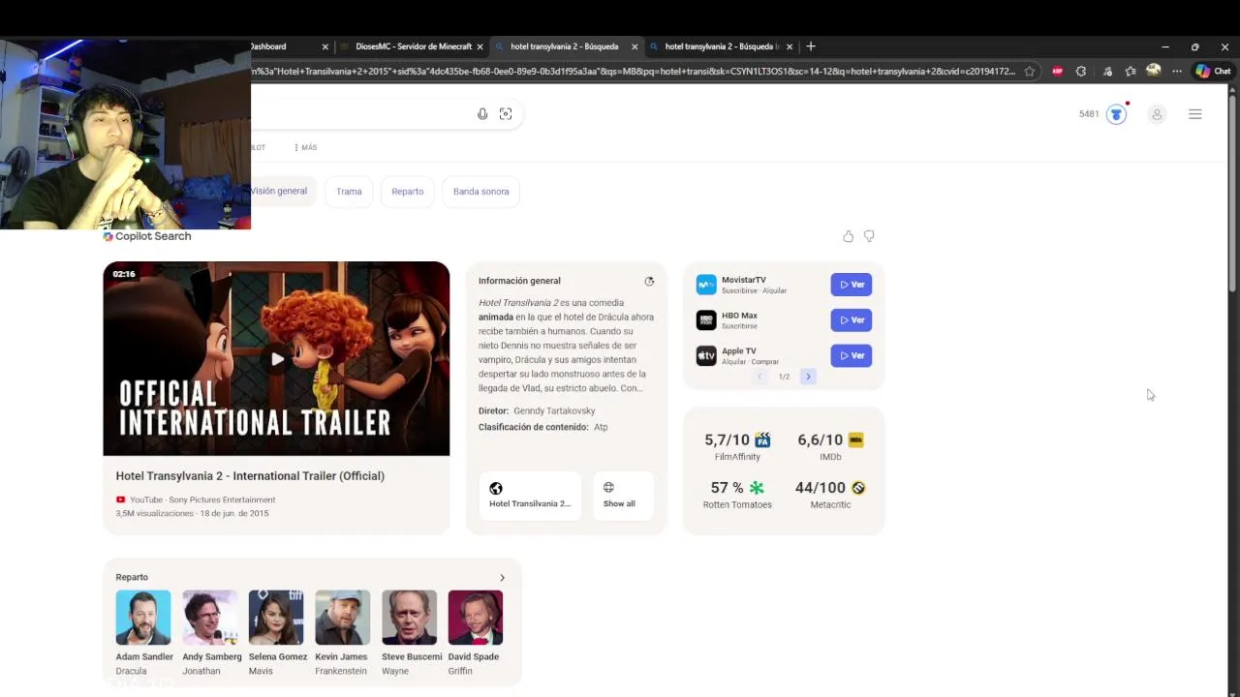The height and width of the screenshot is (697, 1240).
Task: Open Adam Sandler cast photo
Action: (x=143, y=618)
